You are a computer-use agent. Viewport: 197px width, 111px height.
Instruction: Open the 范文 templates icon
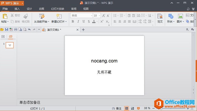coord(160,18)
